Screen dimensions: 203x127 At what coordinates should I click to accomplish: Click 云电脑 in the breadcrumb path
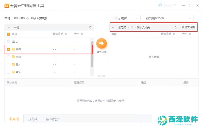122,27
